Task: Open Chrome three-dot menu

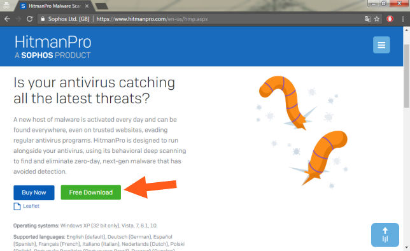Action: click(x=403, y=19)
